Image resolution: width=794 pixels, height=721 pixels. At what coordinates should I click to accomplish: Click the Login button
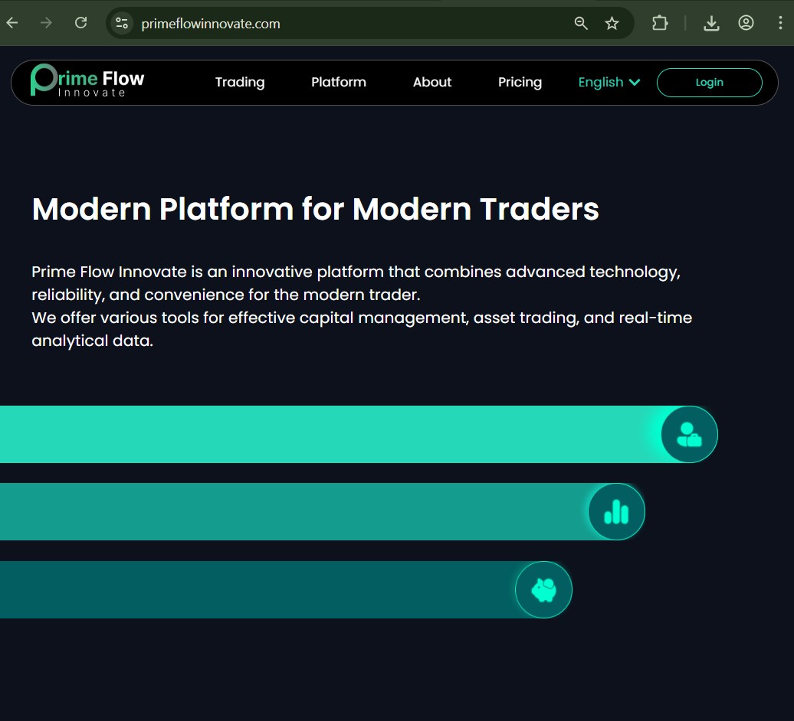(x=709, y=82)
